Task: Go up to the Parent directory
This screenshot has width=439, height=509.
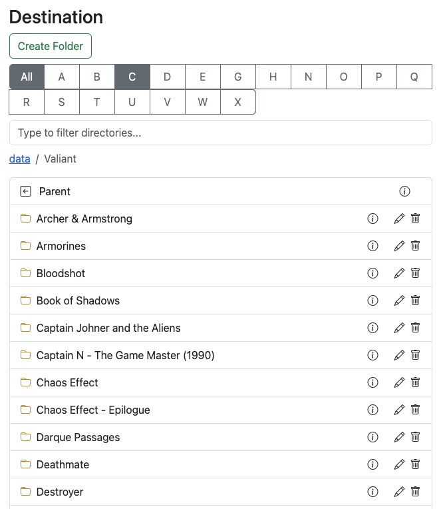Action: (x=55, y=191)
